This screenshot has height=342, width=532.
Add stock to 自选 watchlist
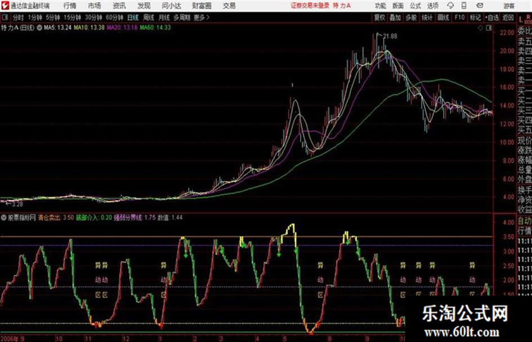492,17
